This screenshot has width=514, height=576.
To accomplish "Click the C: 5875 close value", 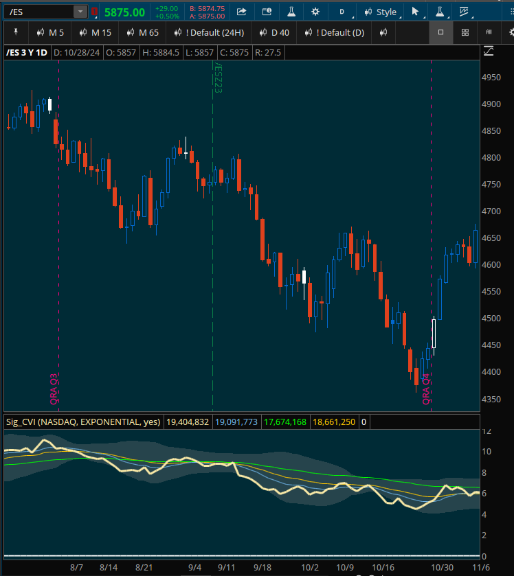I will tap(234, 53).
